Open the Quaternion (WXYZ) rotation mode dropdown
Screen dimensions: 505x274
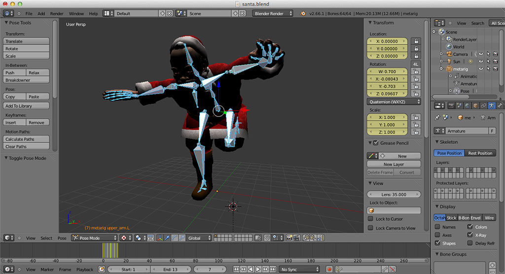point(394,102)
